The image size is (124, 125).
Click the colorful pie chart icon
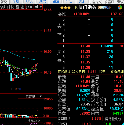[x=120, y=7]
